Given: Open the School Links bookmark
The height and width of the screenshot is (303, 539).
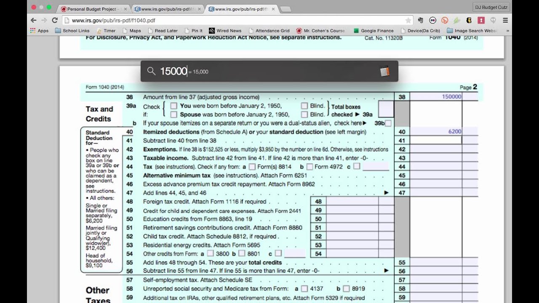Looking at the screenshot, I should (72, 31).
